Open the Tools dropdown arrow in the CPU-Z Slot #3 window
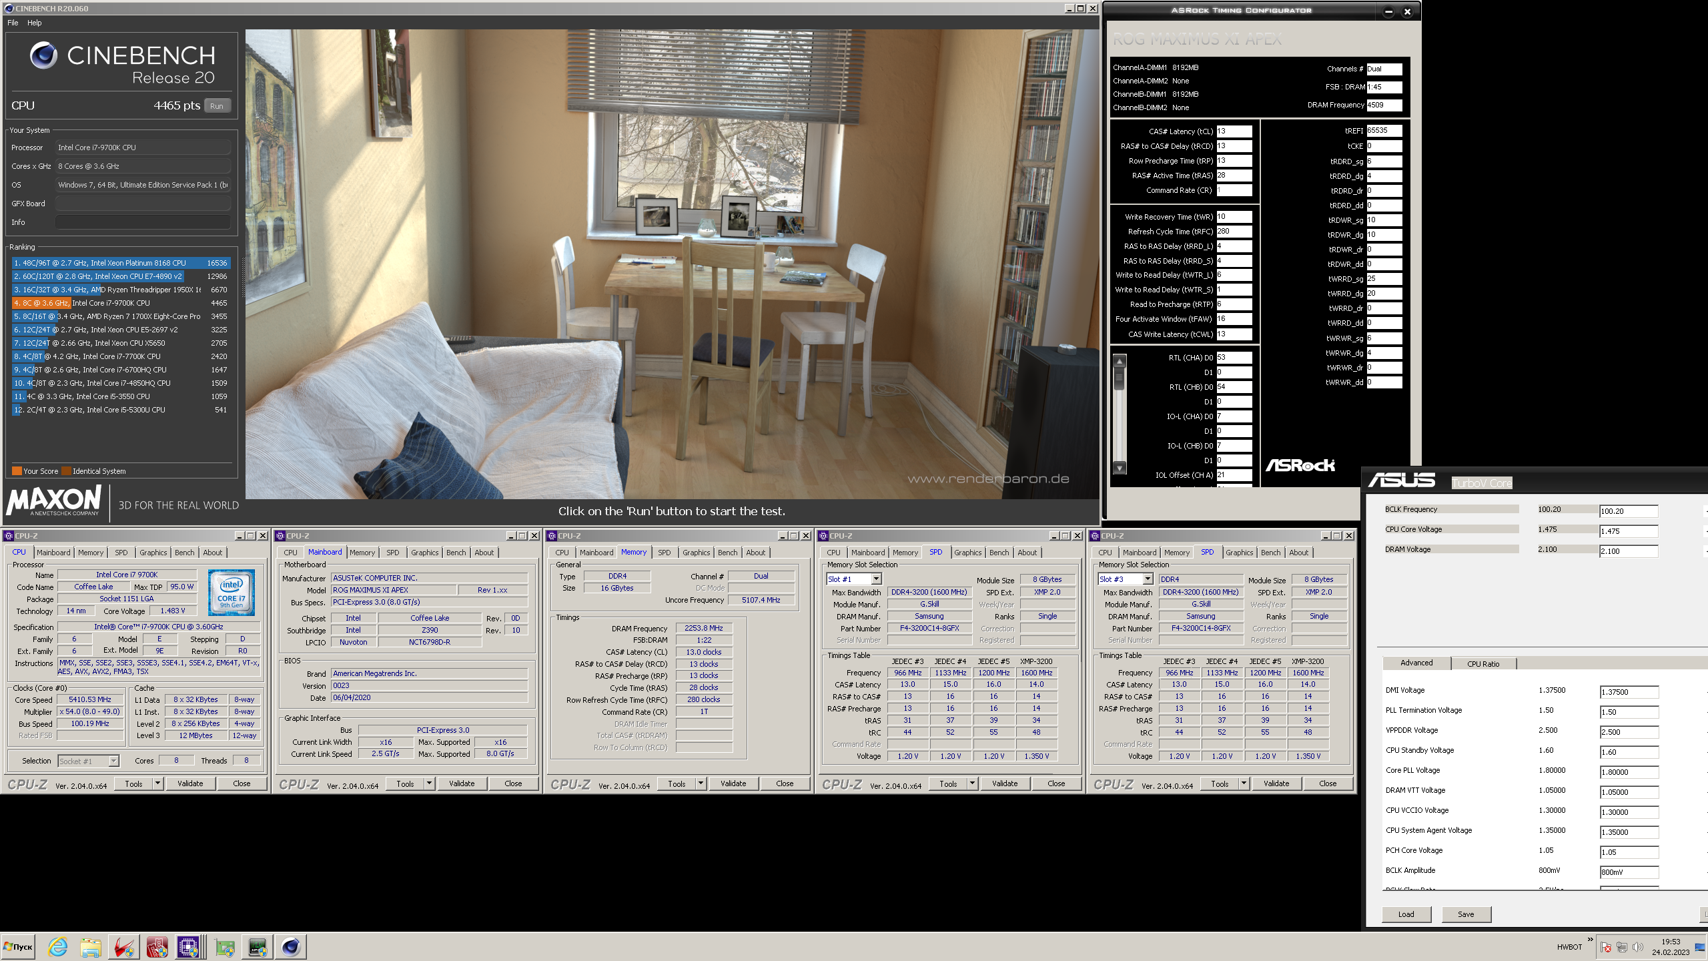Viewport: 1708px width, 961px height. [1244, 783]
